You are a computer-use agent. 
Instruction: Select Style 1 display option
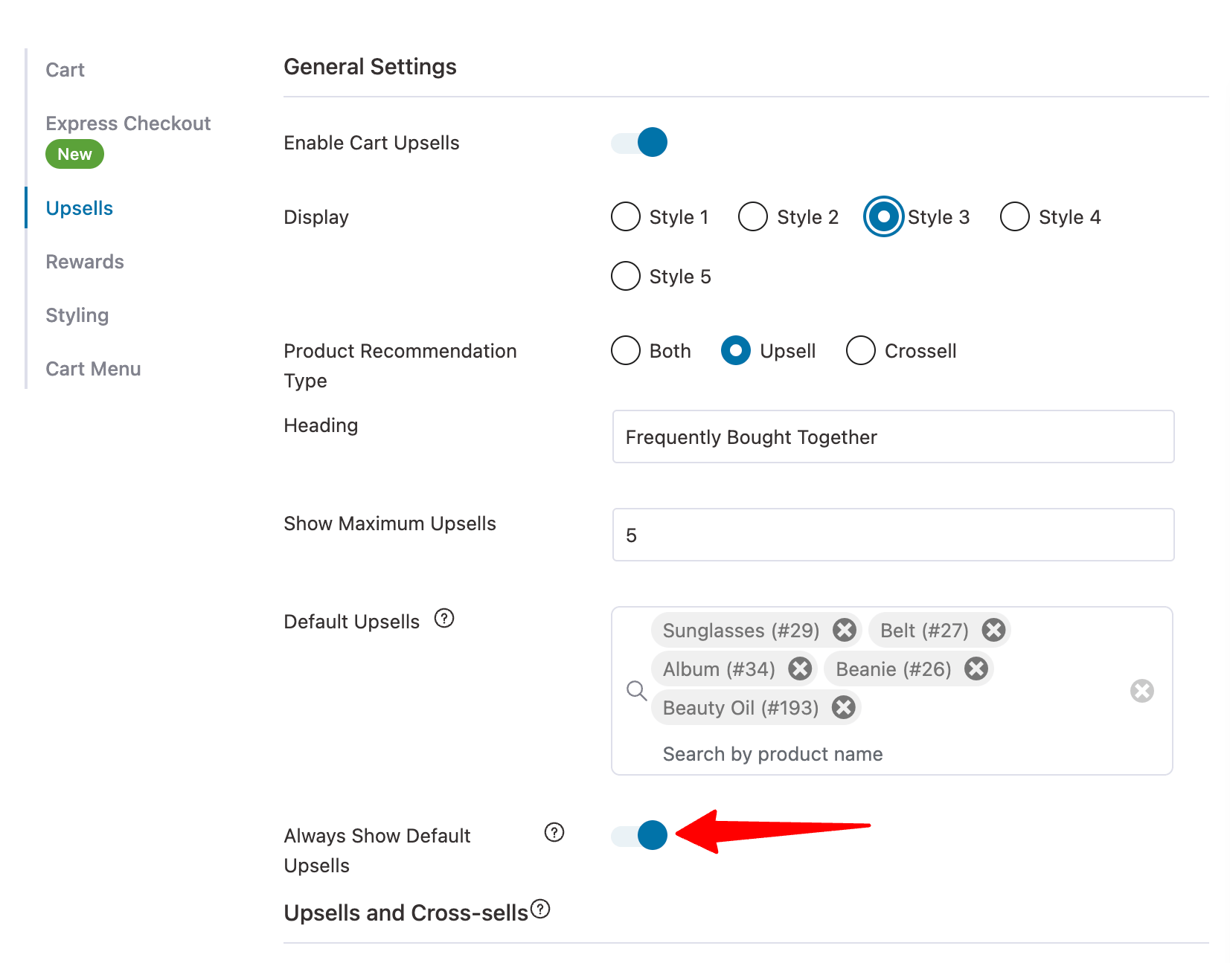(626, 216)
